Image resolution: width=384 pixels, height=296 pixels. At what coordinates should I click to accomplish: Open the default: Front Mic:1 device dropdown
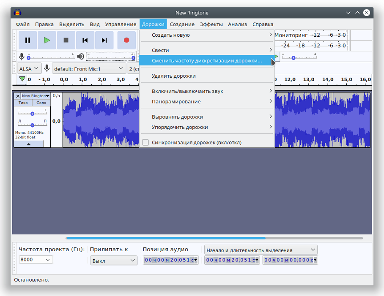89,68
